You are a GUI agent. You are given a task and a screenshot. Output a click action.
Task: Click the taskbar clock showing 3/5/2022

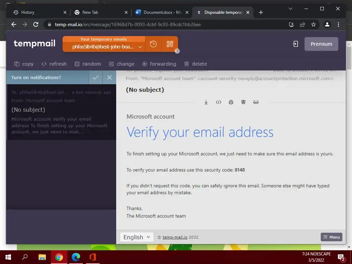[316, 257]
